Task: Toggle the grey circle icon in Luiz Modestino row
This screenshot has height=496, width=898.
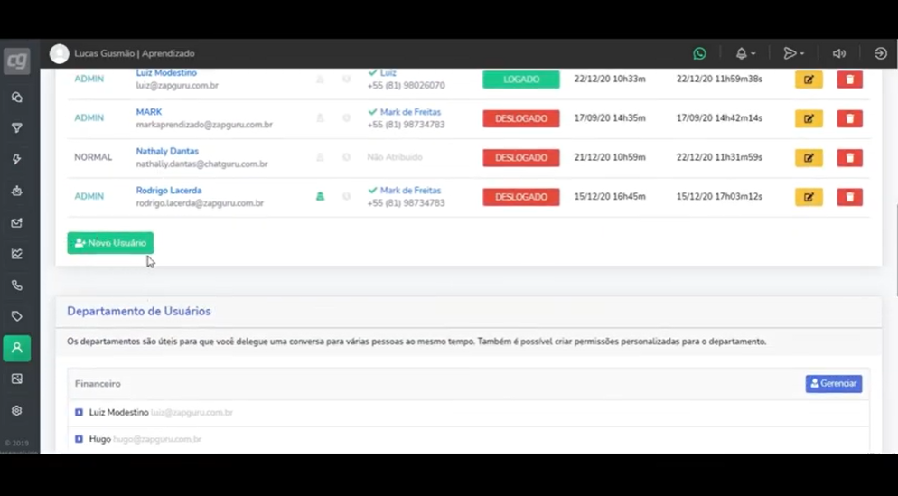Action: pos(347,79)
